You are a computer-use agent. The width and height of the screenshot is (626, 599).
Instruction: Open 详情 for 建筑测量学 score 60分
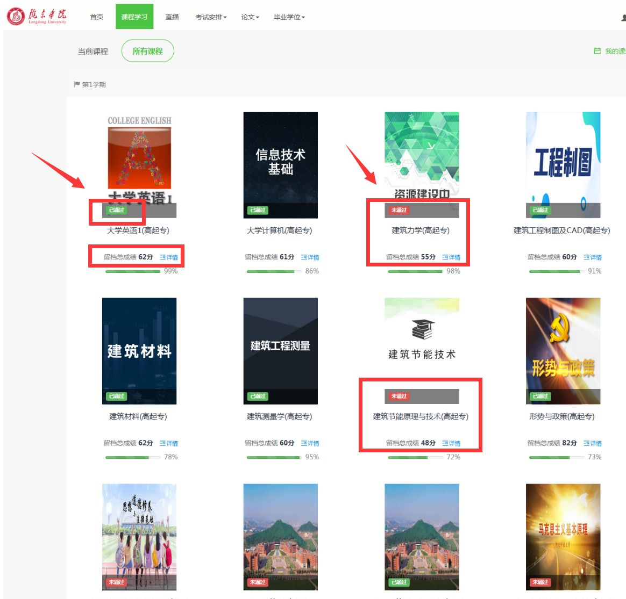[310, 443]
